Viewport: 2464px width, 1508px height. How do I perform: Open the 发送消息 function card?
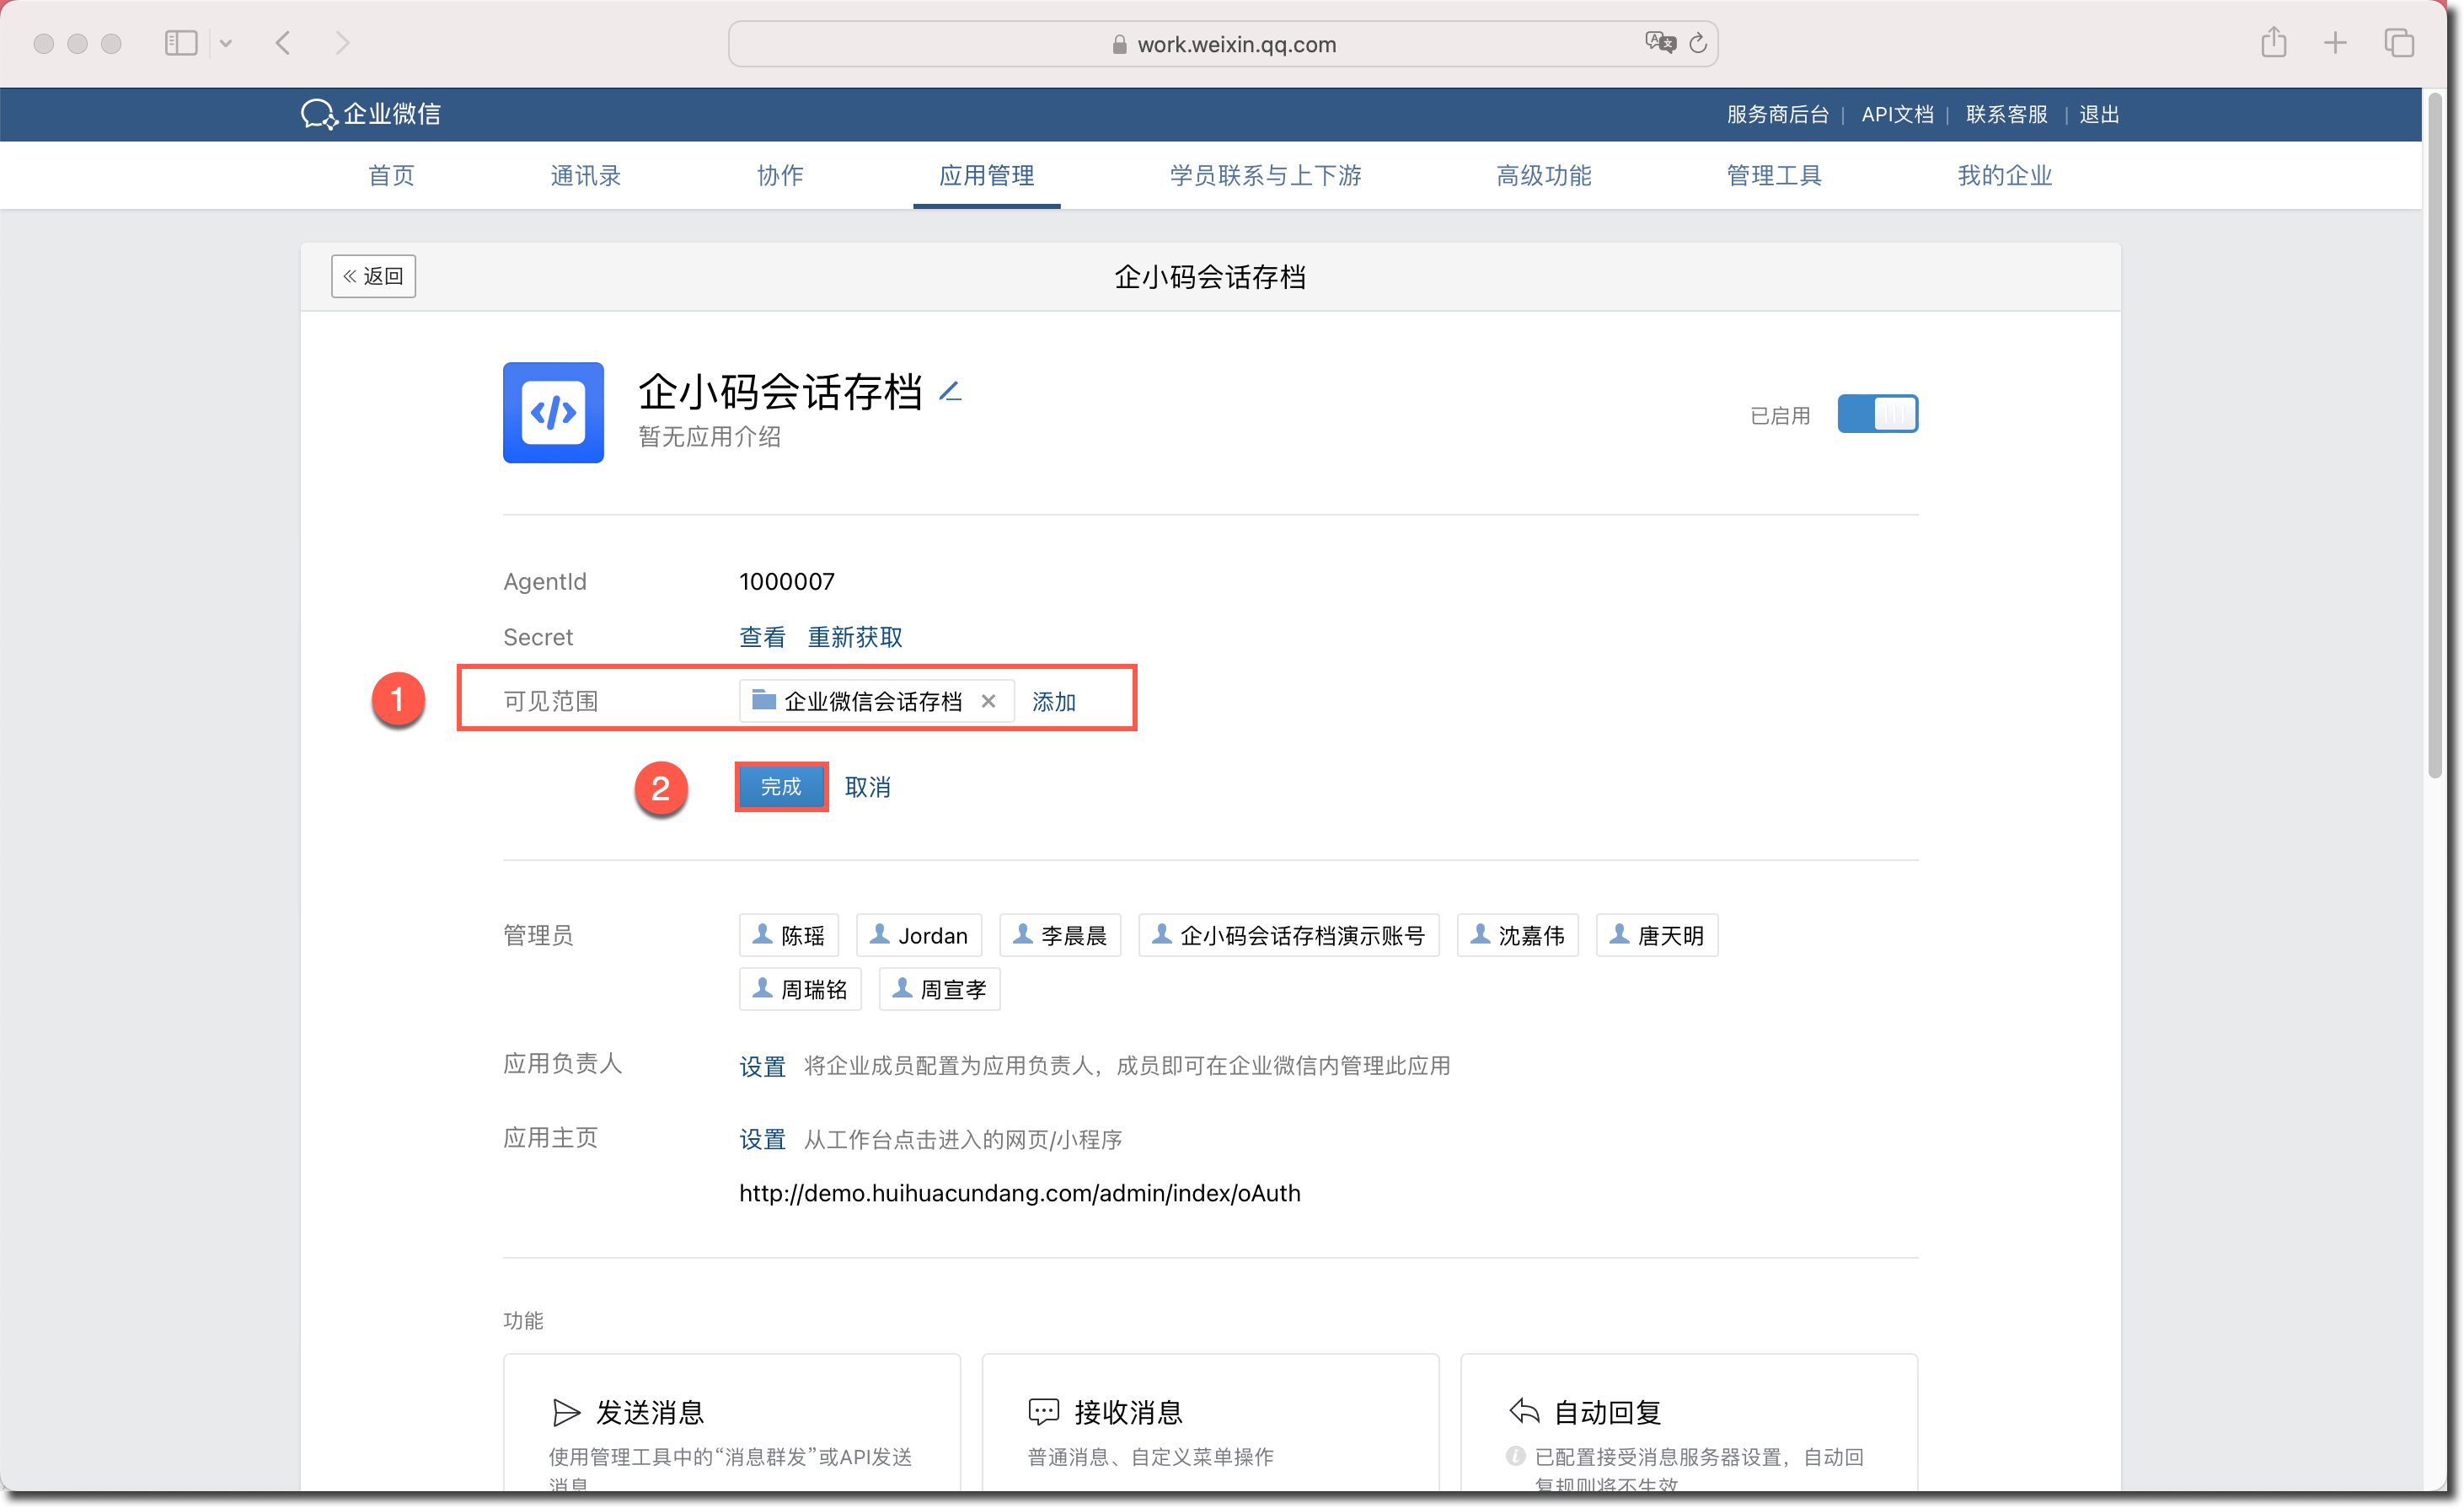[732, 1422]
